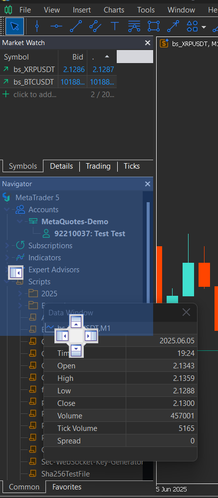Close the Market Watch panel
The height and width of the screenshot is (498, 218).
[148, 43]
